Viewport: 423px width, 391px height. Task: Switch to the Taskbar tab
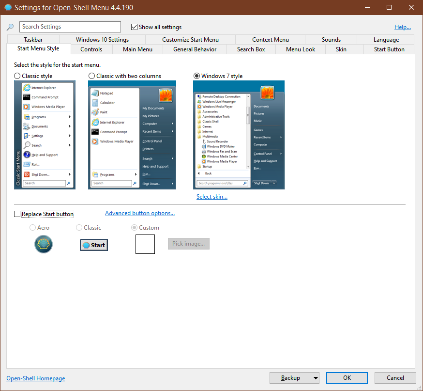(33, 39)
